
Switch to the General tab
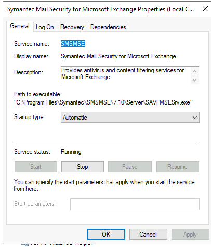(x=20, y=26)
